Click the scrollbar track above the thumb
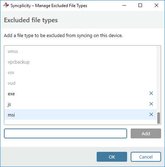Viewport: 165px width, 167px height. (159, 79)
